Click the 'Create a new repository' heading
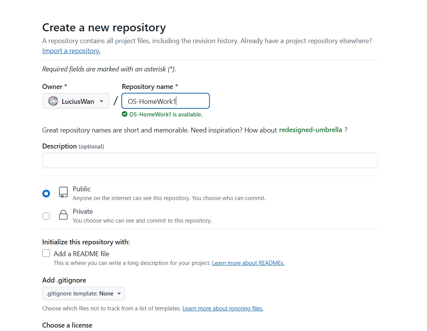The height and width of the screenshot is (331, 427). 104,28
